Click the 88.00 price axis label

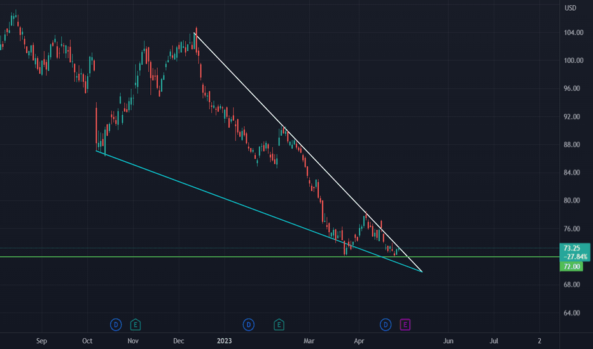pos(571,145)
